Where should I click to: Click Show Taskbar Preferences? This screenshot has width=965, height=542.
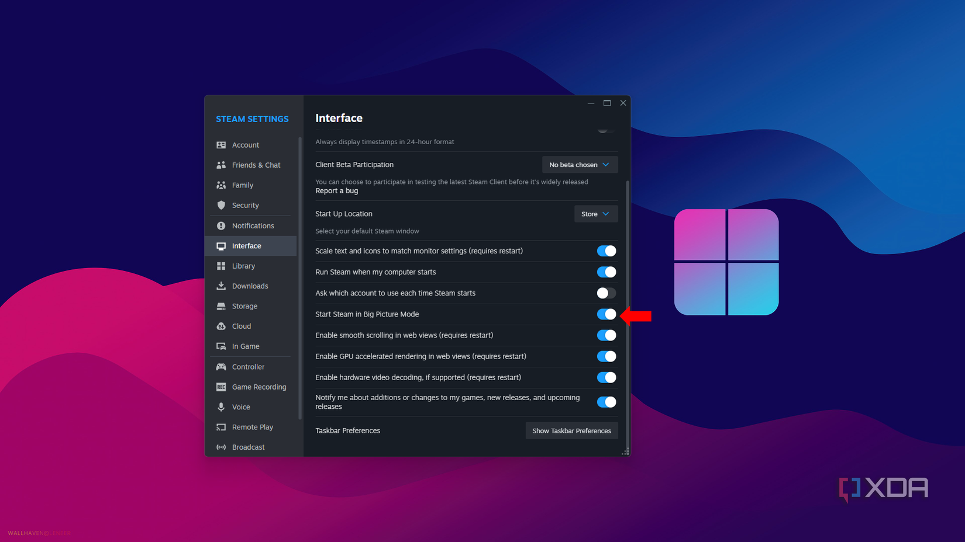tap(571, 430)
